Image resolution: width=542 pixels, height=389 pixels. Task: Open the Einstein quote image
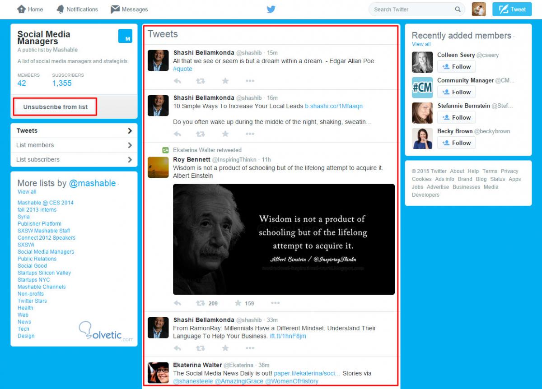tap(284, 239)
